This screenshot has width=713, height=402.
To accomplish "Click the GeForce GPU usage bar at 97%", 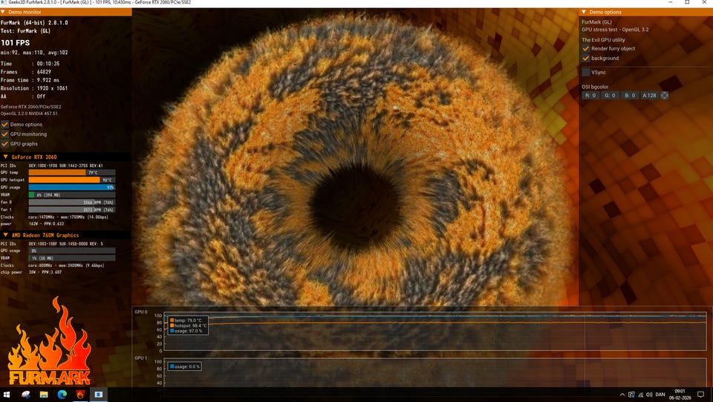I will (72, 187).
